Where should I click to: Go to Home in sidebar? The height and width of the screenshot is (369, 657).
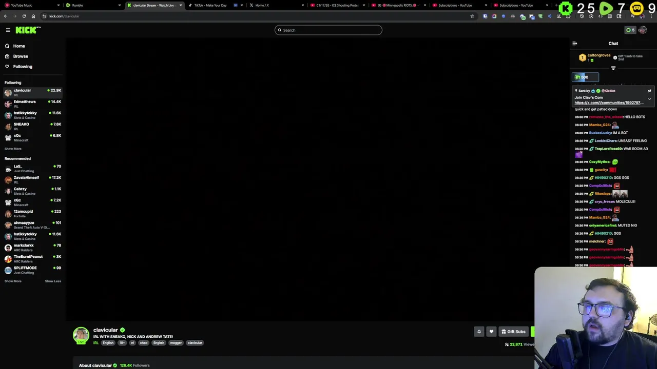pyautogui.click(x=19, y=46)
